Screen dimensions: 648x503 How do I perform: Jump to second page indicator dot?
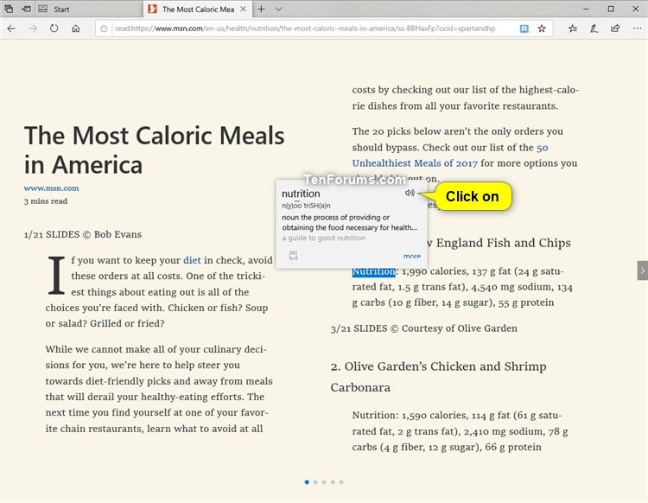[x=315, y=482]
